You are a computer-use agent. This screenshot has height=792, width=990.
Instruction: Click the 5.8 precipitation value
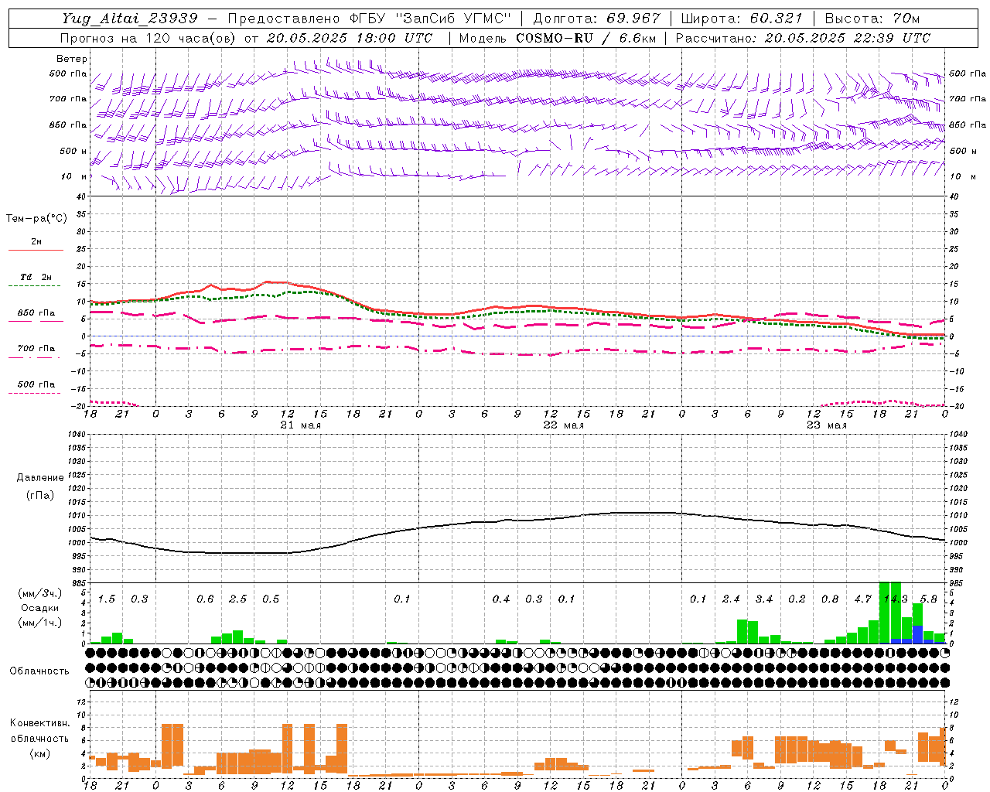point(928,599)
